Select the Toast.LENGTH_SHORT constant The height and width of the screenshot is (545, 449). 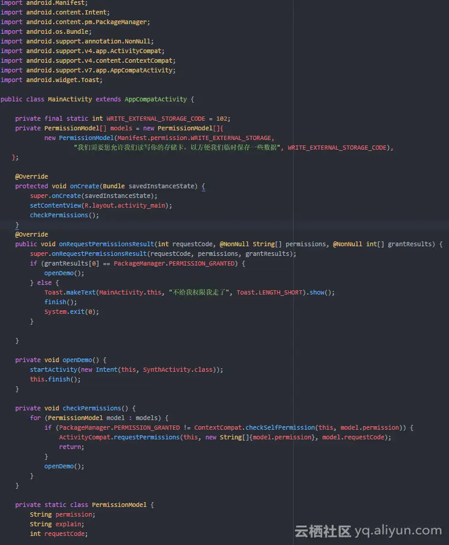pos(270,293)
